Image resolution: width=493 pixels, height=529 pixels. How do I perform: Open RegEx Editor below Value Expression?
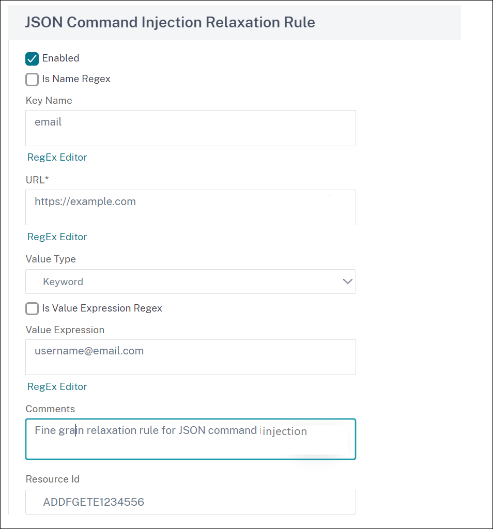[57, 386]
